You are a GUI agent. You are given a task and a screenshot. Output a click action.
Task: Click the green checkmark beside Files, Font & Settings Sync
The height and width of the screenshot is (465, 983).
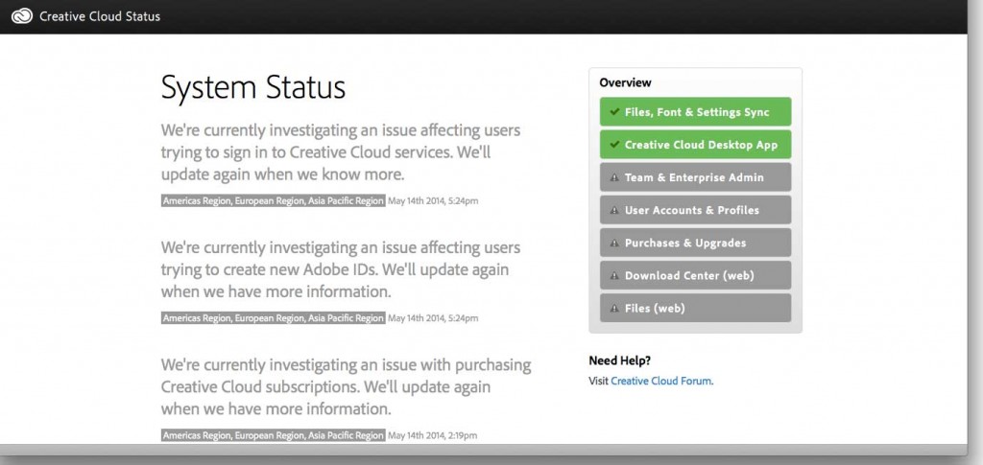click(x=613, y=112)
